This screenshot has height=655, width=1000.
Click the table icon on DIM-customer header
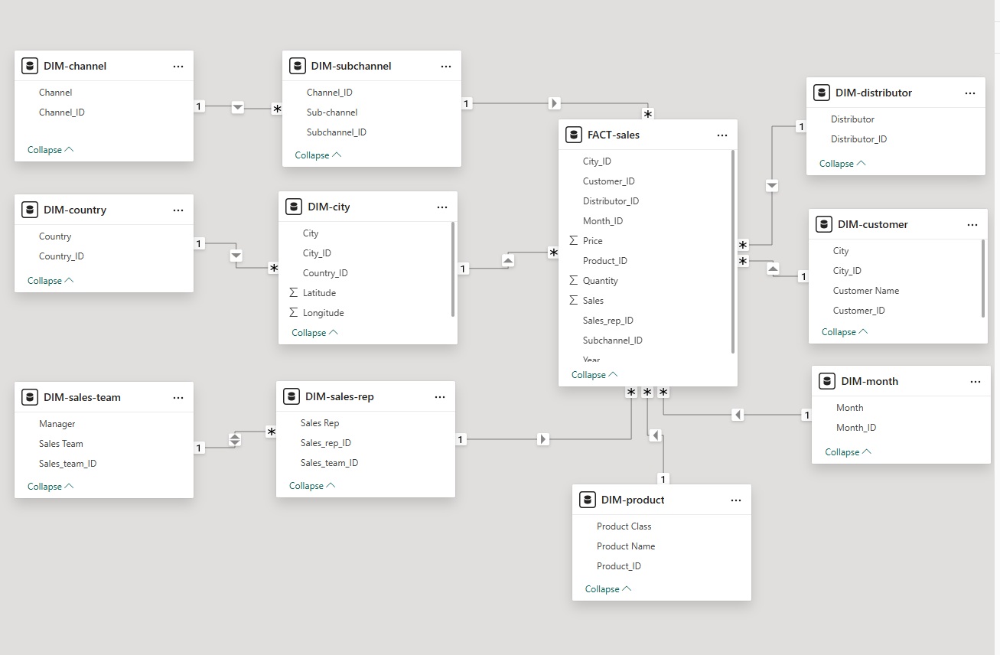pyautogui.click(x=824, y=223)
